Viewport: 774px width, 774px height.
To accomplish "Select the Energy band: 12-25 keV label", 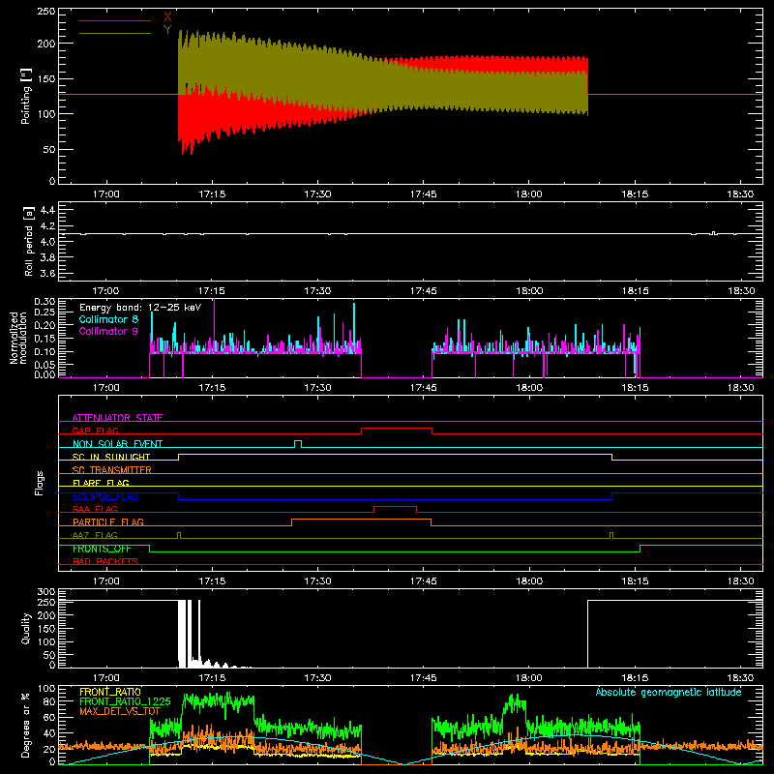I will point(140,308).
